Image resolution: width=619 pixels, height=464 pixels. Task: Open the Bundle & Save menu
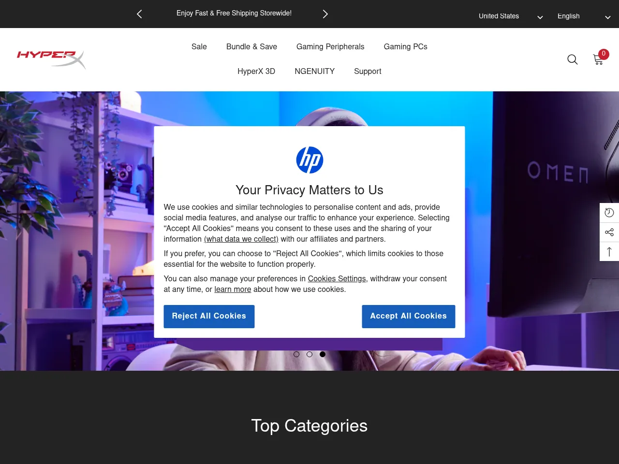(251, 47)
